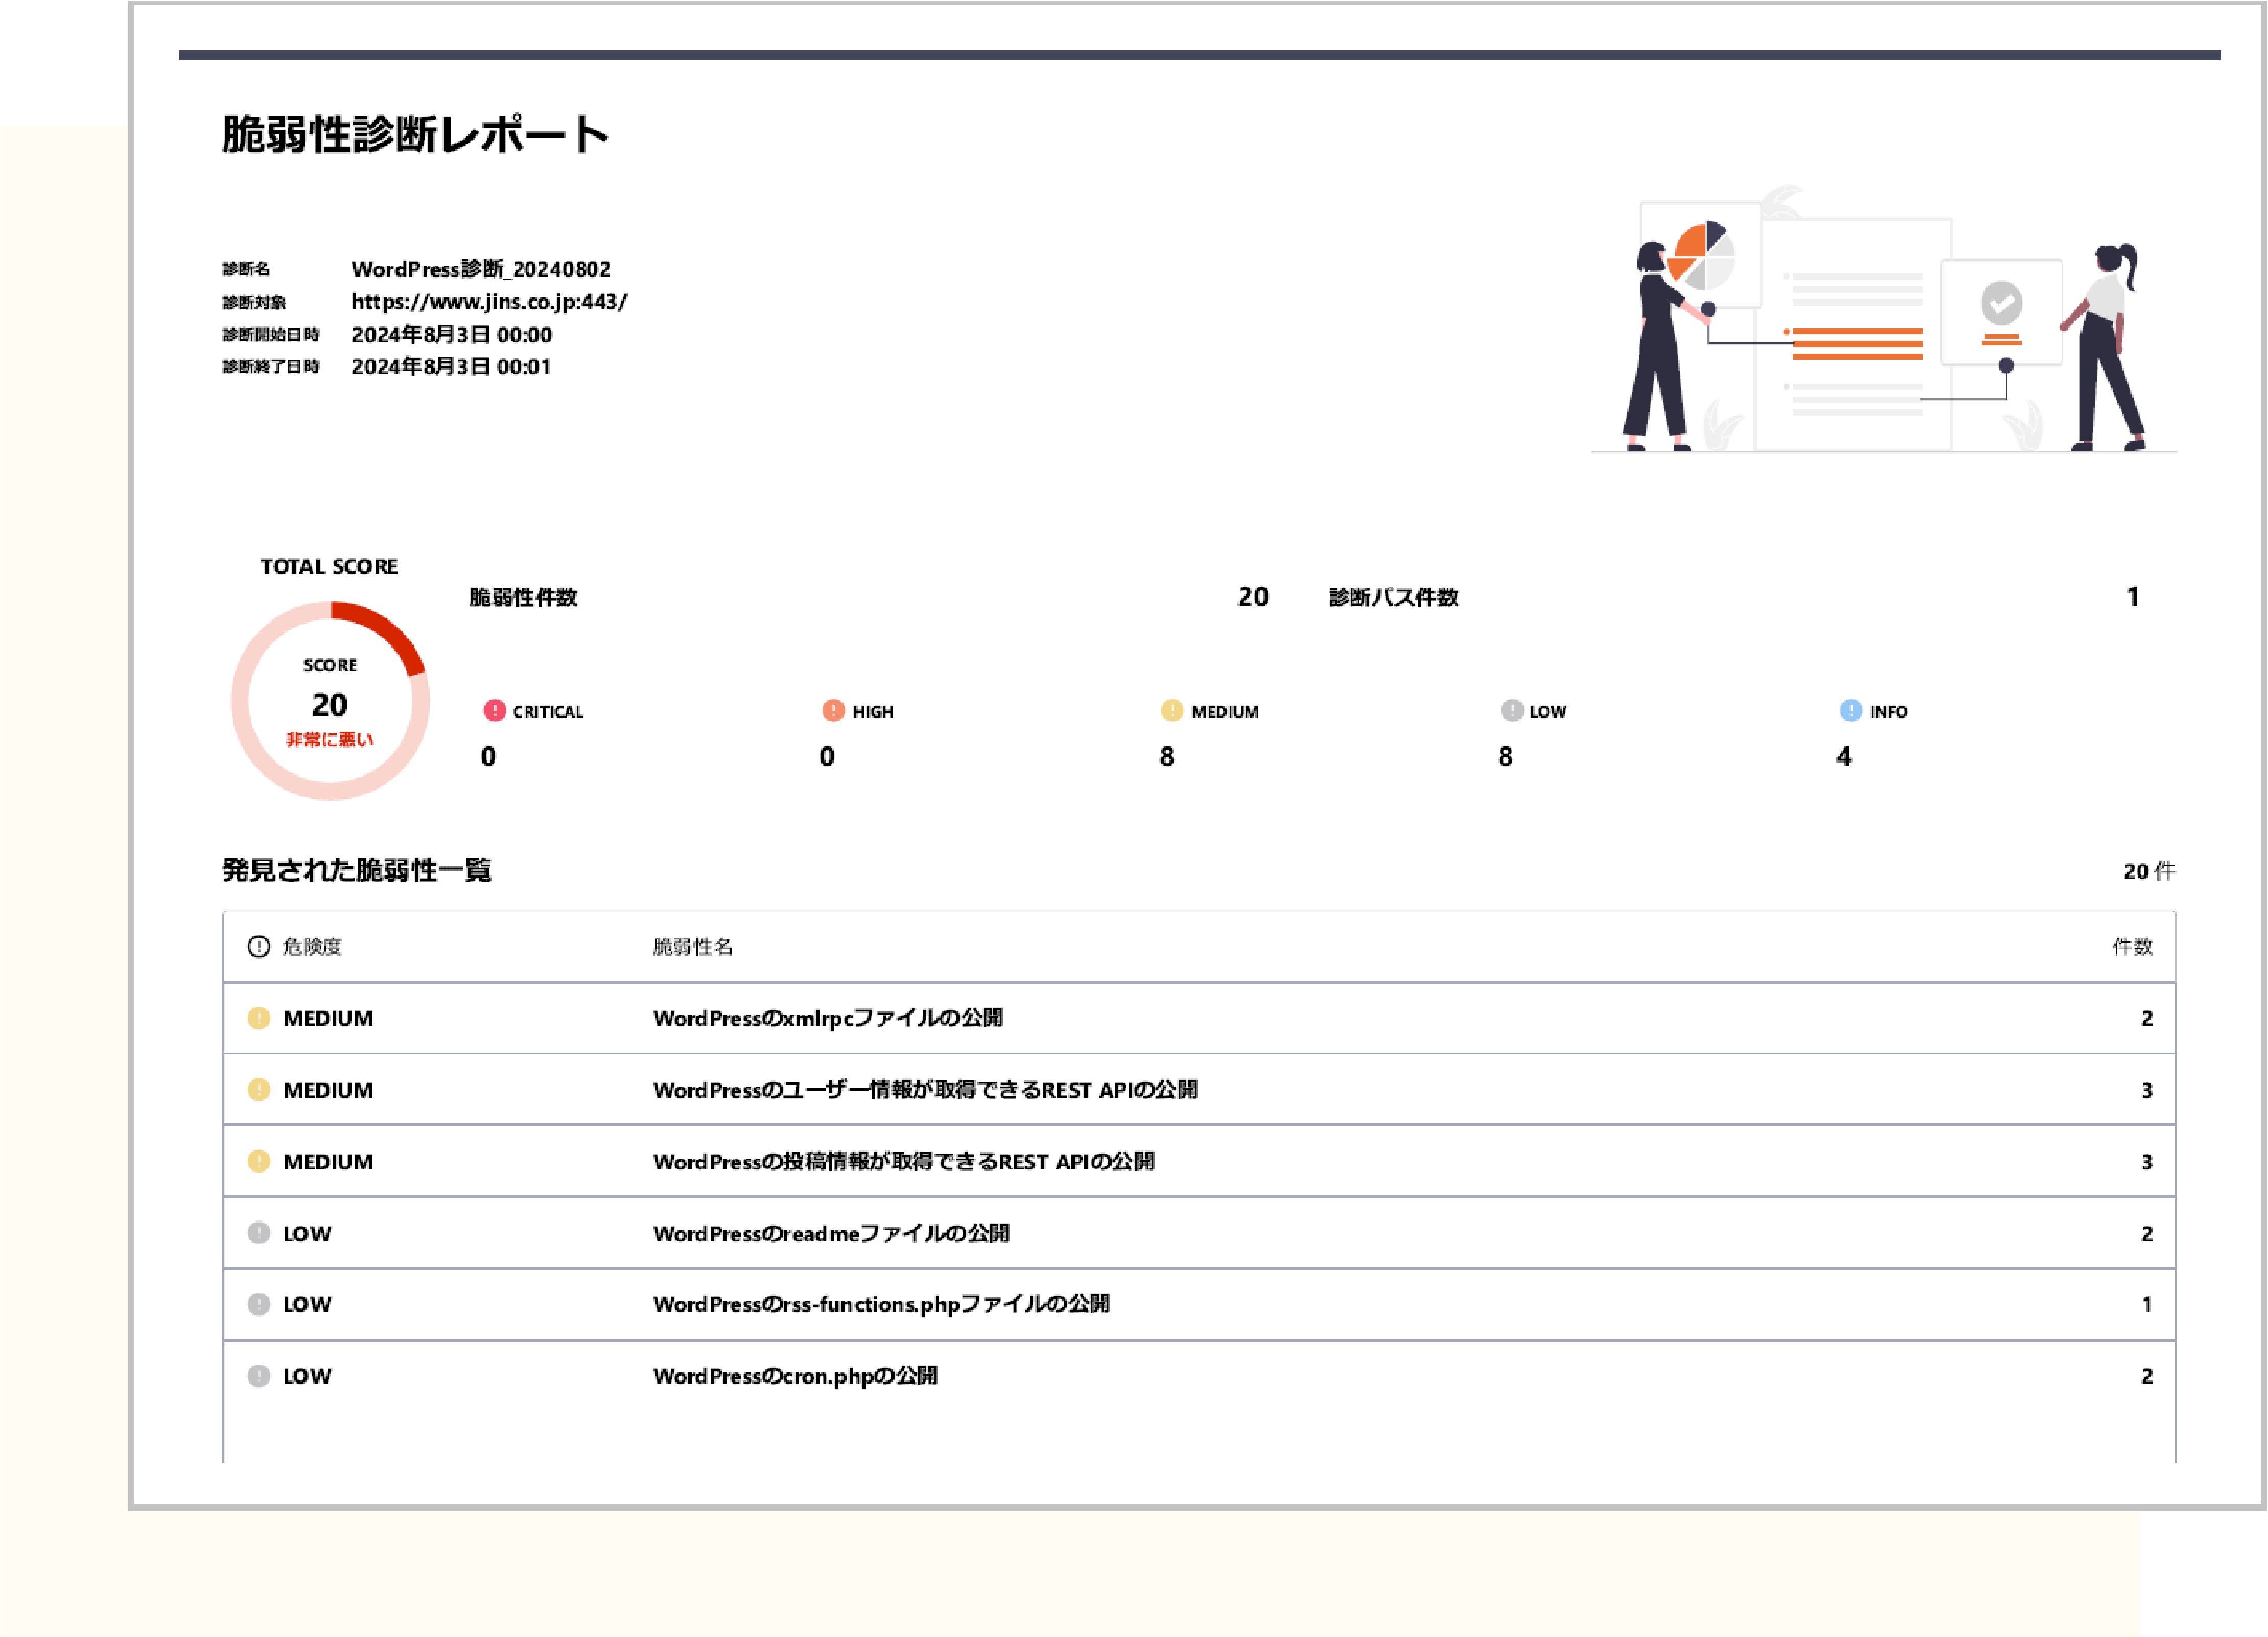Click the yellow icon in ユーザー情報 REST API row
The height and width of the screenshot is (1637, 2268).
(259, 1090)
